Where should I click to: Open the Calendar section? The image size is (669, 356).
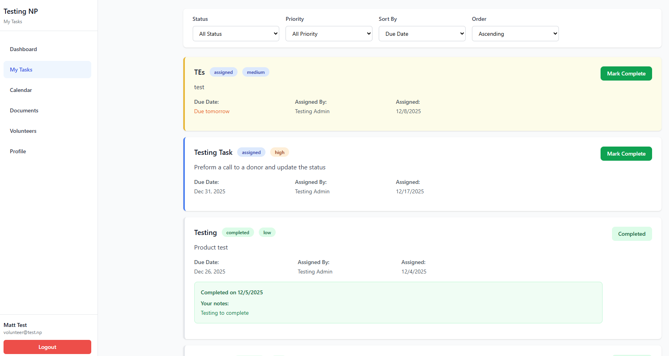pyautogui.click(x=20, y=90)
